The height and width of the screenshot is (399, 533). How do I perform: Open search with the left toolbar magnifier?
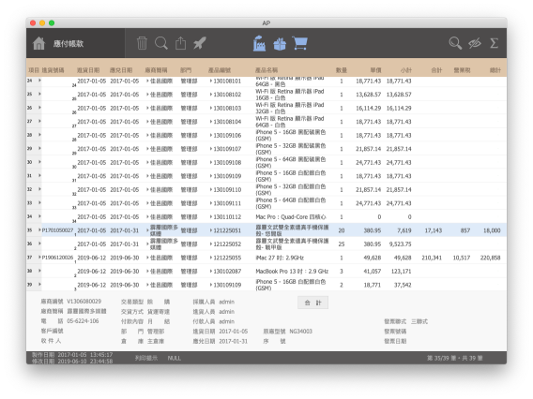coord(161,43)
